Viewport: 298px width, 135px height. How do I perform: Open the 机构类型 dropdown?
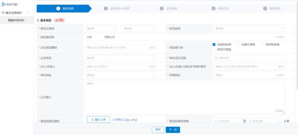[249, 29]
